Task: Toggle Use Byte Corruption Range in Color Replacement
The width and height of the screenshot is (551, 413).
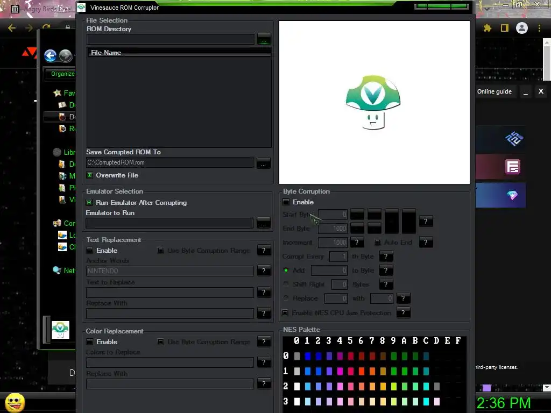Action: tap(160, 341)
